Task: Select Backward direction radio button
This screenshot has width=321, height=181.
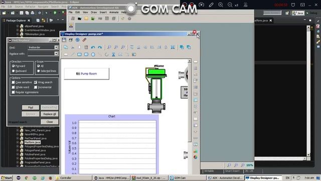Action: [x=14, y=71]
